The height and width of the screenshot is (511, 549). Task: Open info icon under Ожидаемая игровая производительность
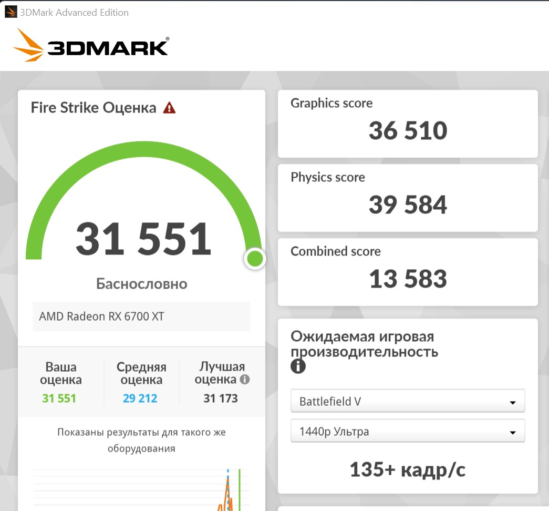click(x=298, y=366)
